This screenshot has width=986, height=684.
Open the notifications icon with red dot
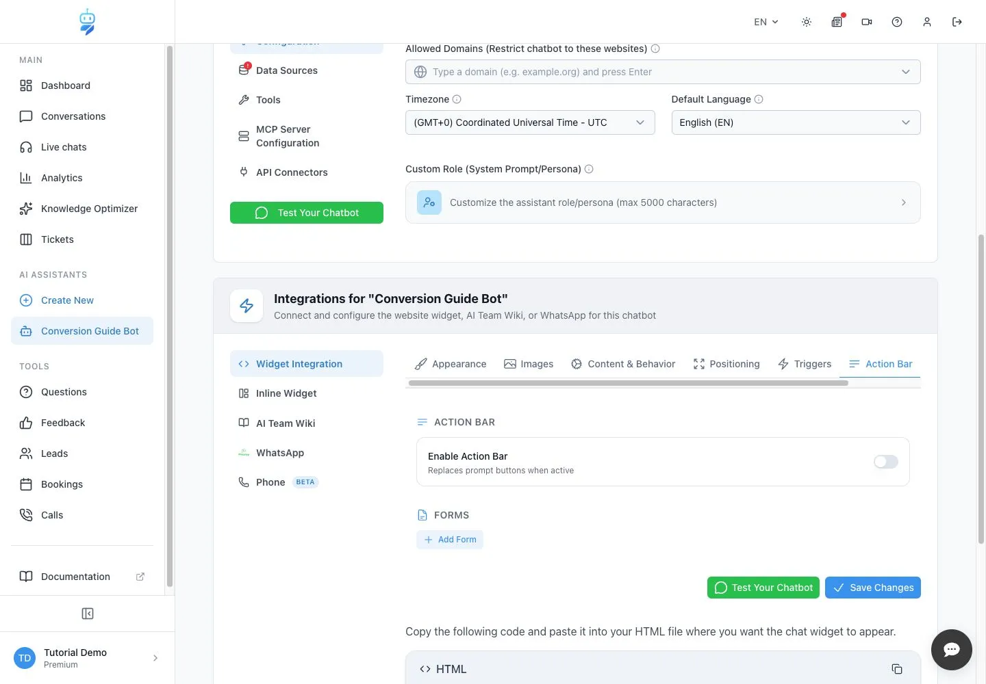pyautogui.click(x=837, y=22)
